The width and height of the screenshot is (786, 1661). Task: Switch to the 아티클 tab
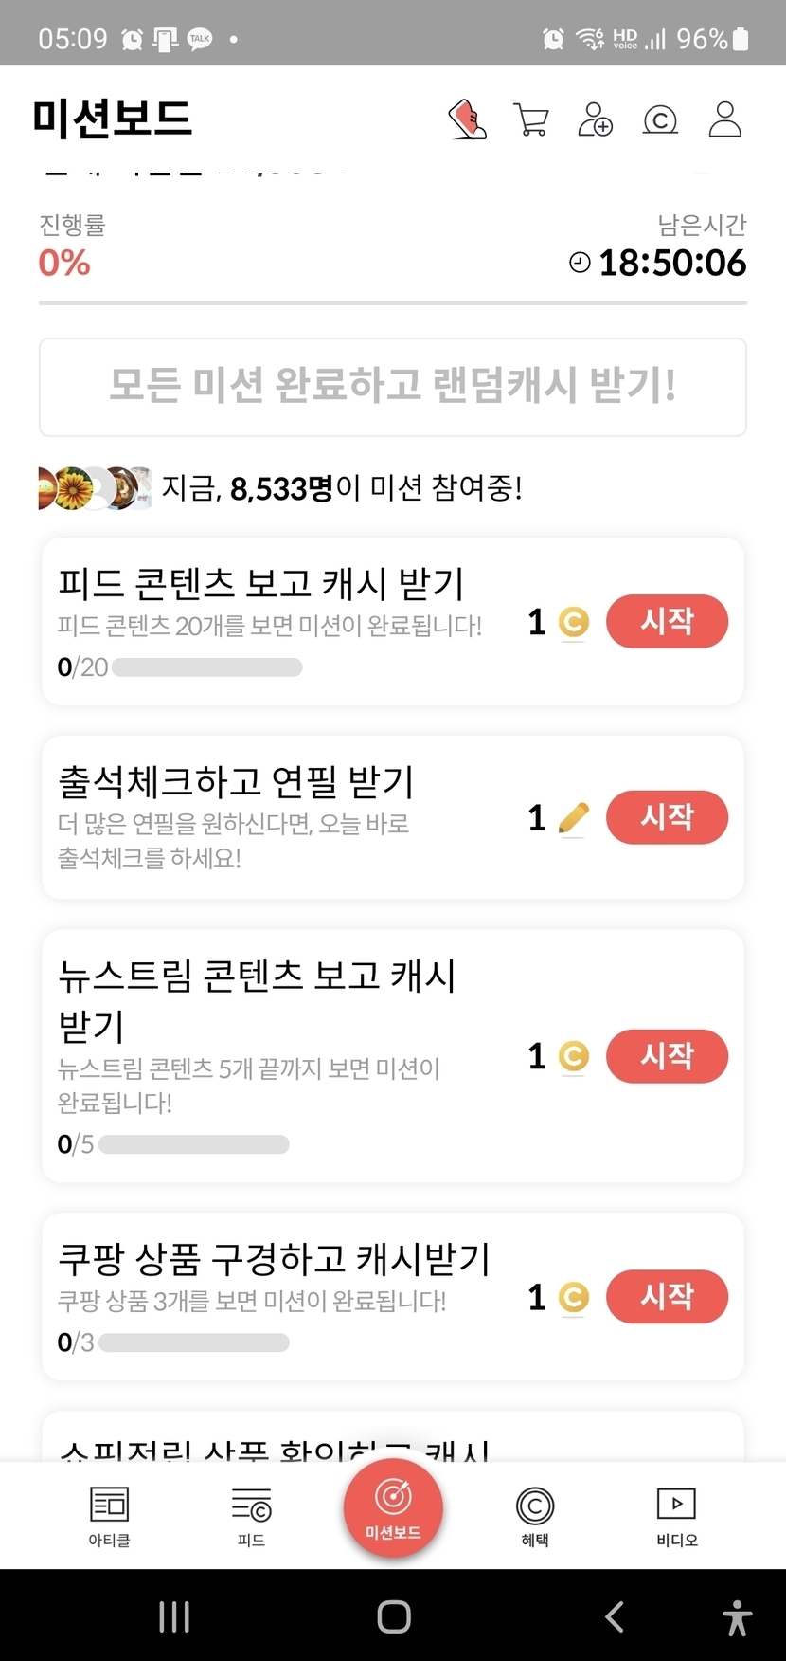point(109,1515)
